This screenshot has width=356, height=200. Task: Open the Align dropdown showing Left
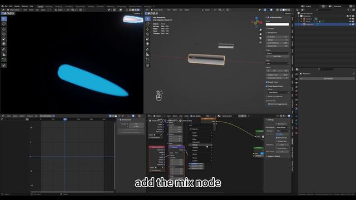[278, 63]
